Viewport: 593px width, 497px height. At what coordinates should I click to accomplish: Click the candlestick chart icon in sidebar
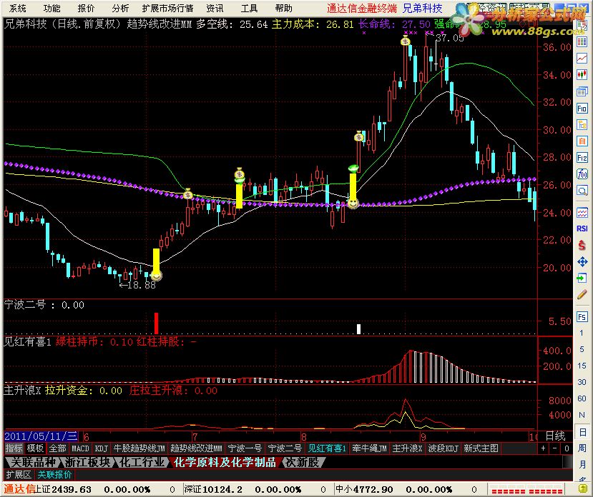(x=582, y=74)
